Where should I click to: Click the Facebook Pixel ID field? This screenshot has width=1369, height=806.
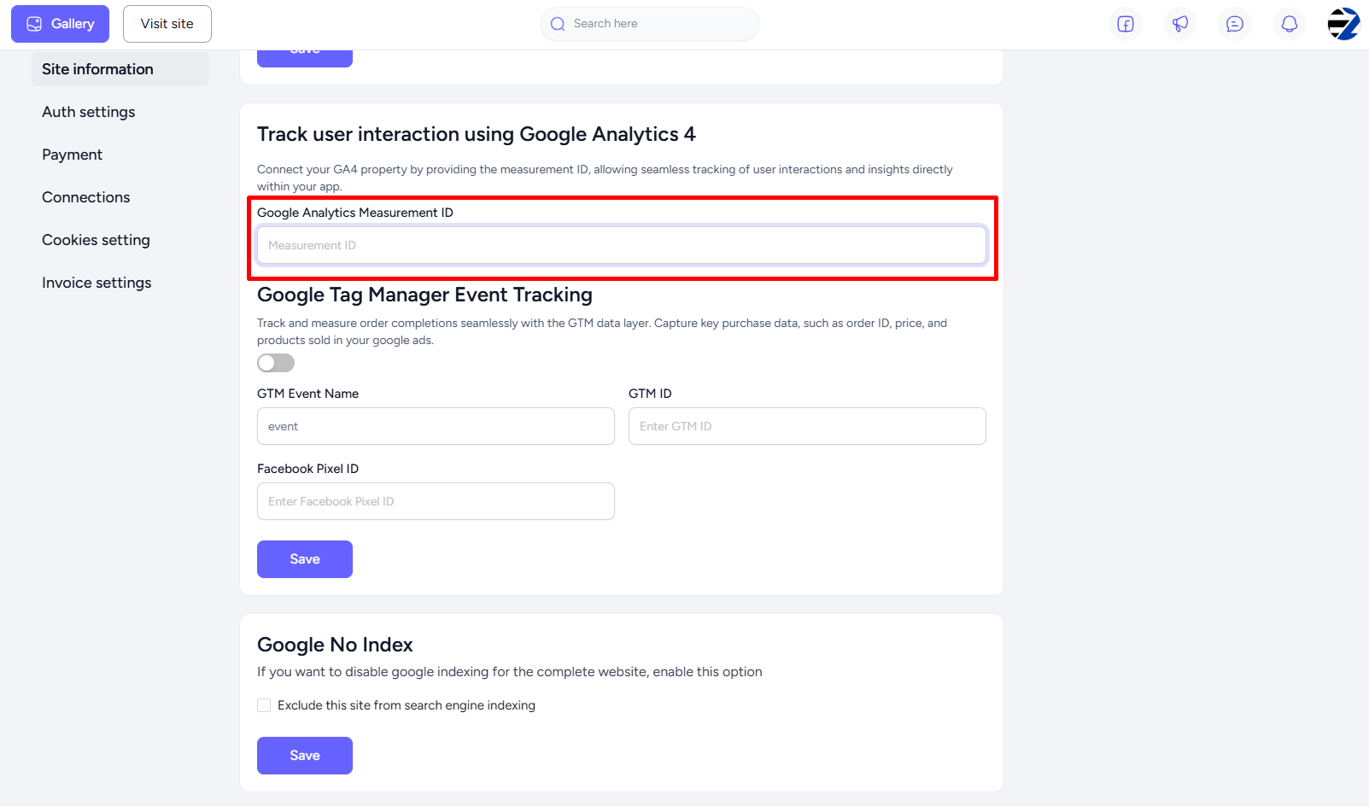coord(436,501)
